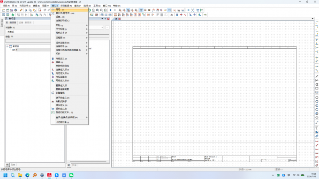
Task: Open Microsoft Edge from taskbar
Action: (x=27, y=175)
